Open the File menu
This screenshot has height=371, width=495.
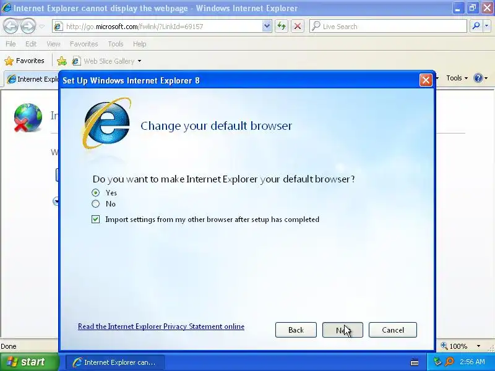(11, 44)
